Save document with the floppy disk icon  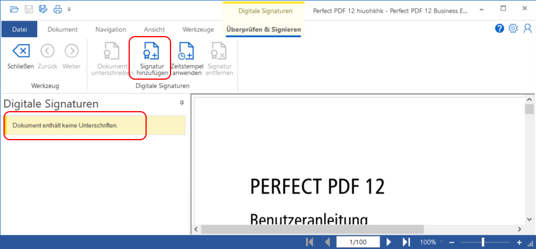point(29,9)
